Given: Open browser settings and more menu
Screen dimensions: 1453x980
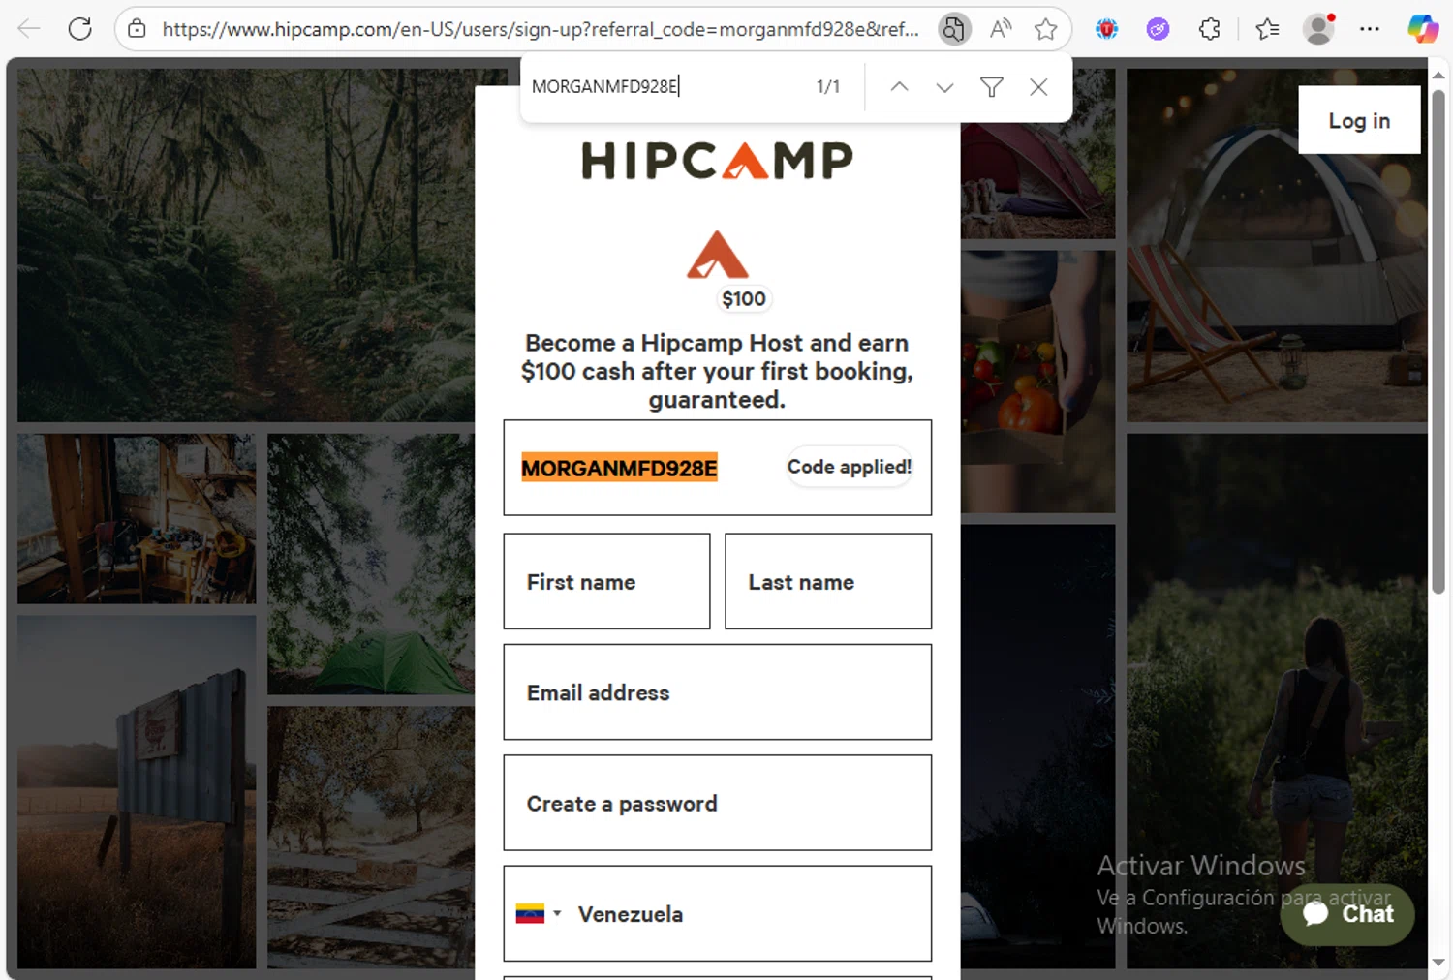Looking at the screenshot, I should tap(1370, 29).
